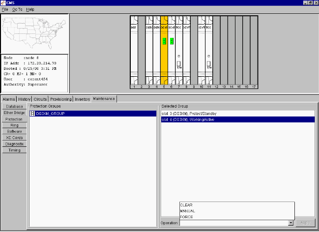Select the DS3 card in slot 1

coord(134,50)
